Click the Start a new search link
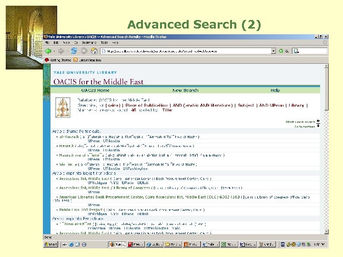The image size is (343, 257). pyautogui.click(x=300, y=122)
